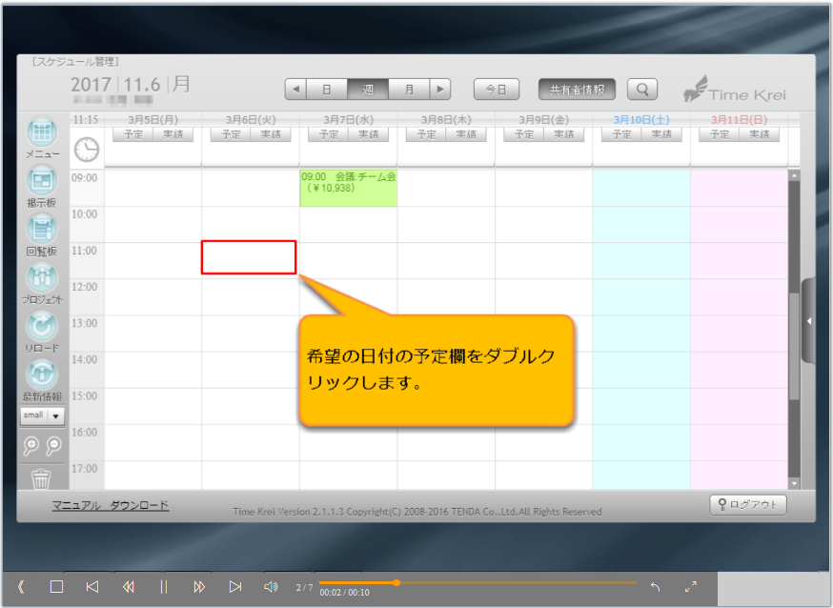
Task: Click the zoom-in magnifier icon
Action: (x=32, y=445)
